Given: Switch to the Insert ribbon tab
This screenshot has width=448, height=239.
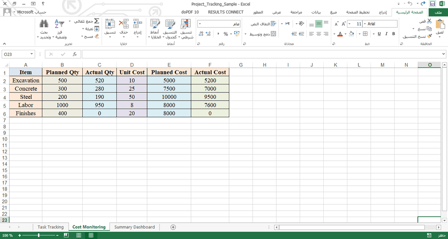Looking at the screenshot, I should (x=383, y=12).
